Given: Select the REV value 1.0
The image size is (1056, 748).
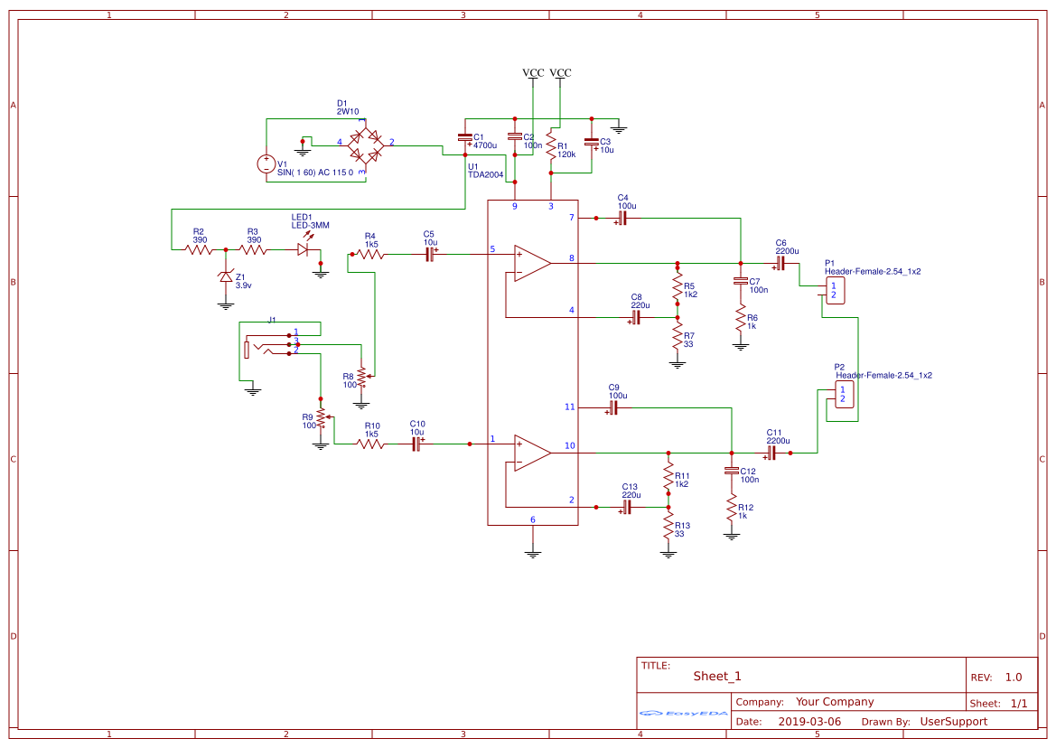Looking at the screenshot, I should coord(1014,678).
